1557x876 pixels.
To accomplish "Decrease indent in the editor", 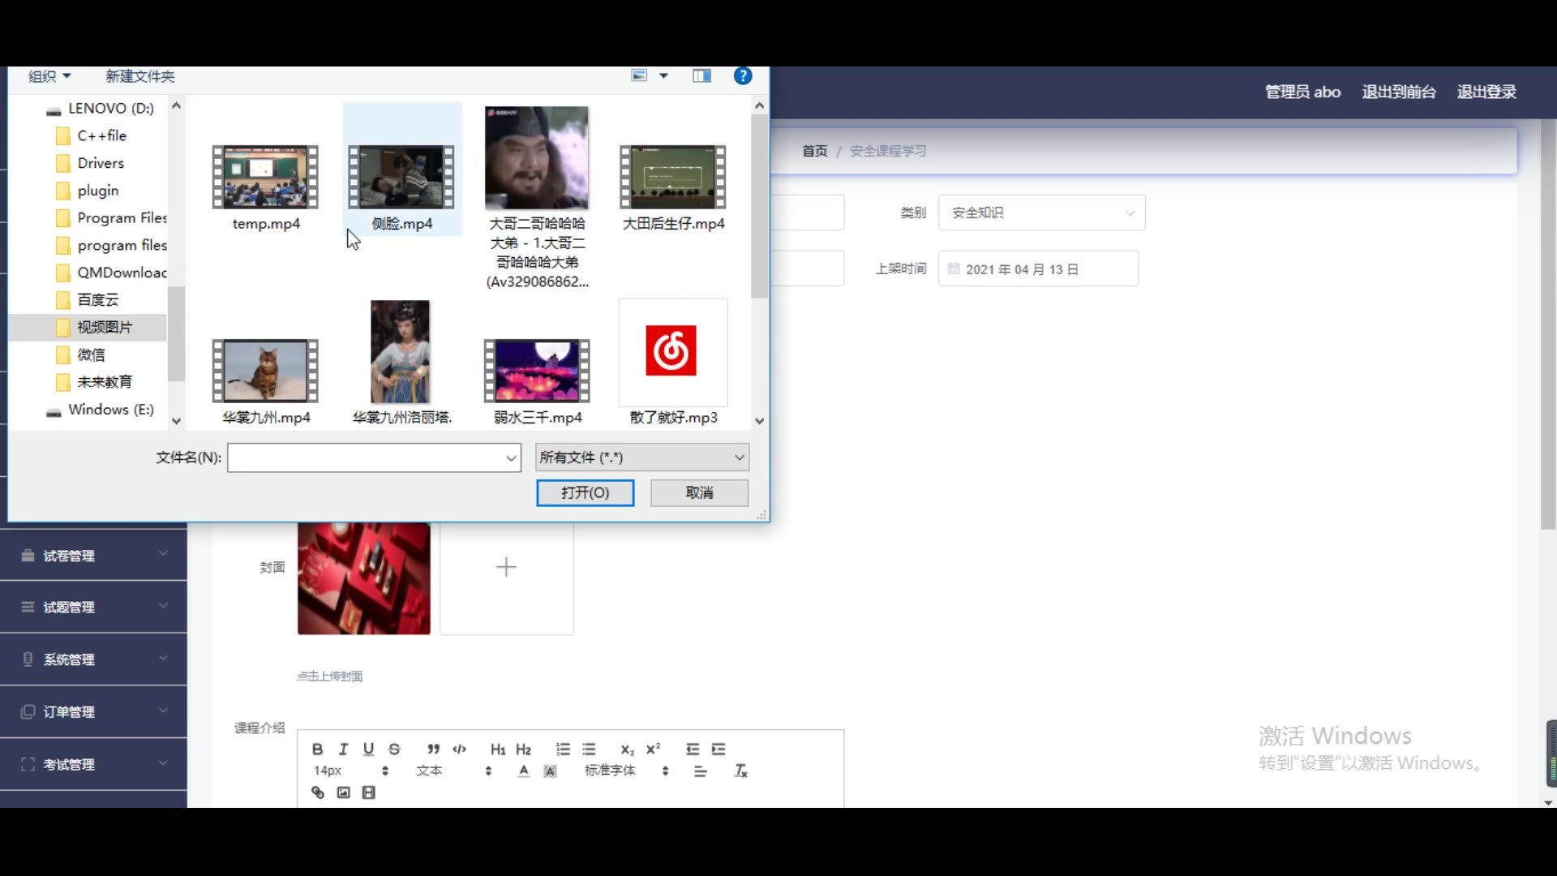I will (693, 749).
